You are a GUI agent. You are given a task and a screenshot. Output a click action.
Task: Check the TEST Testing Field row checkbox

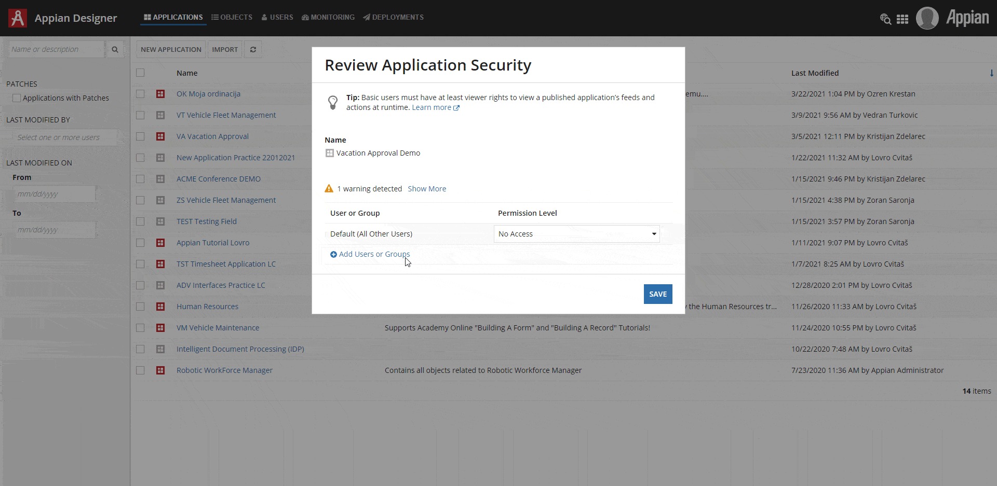tap(140, 221)
